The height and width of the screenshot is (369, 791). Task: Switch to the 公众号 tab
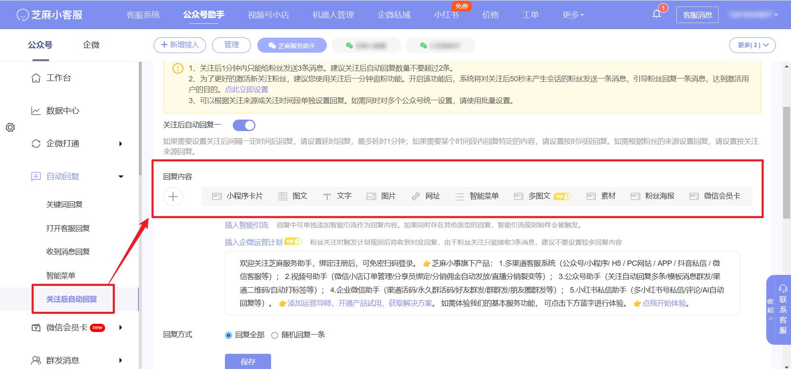[40, 45]
